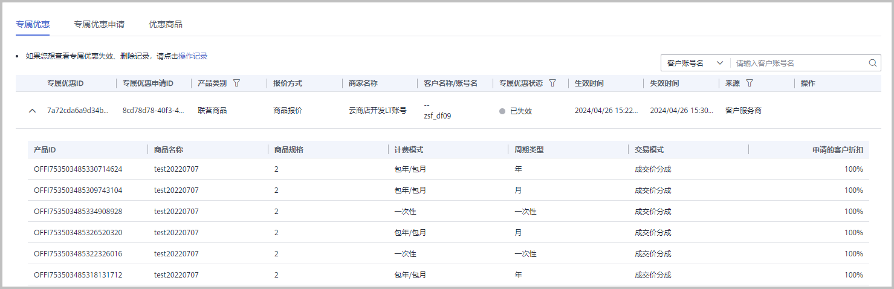This screenshot has height=289, width=894.
Task: Switch to the 专属优惠申请 tab
Action: (99, 24)
